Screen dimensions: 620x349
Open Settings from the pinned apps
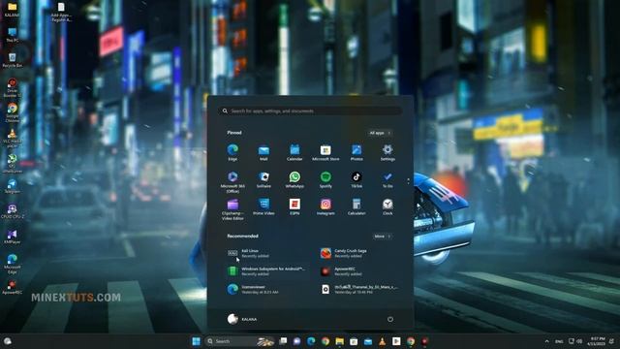pos(387,152)
